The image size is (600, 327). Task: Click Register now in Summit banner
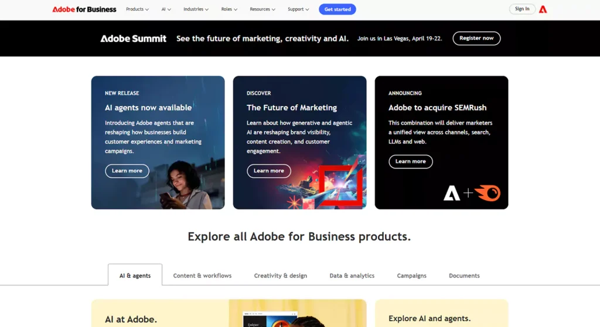click(476, 39)
